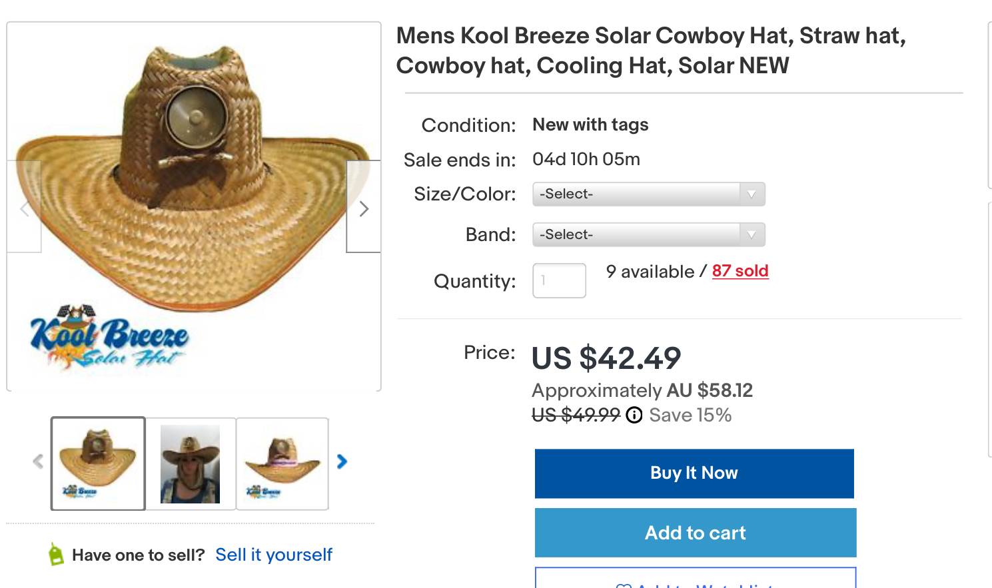Click the green tag icon near 'Have one to sell?'

(57, 554)
